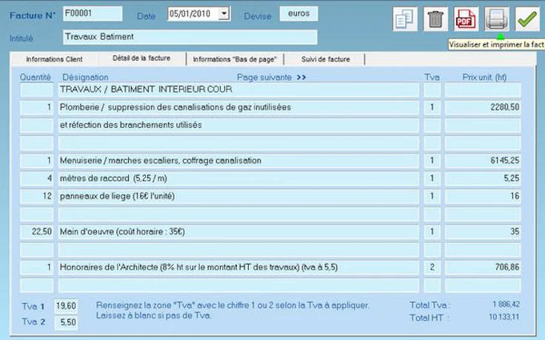The width and height of the screenshot is (545, 340).
Task: Click the unit price cell showing 16
Action: (x=483, y=197)
